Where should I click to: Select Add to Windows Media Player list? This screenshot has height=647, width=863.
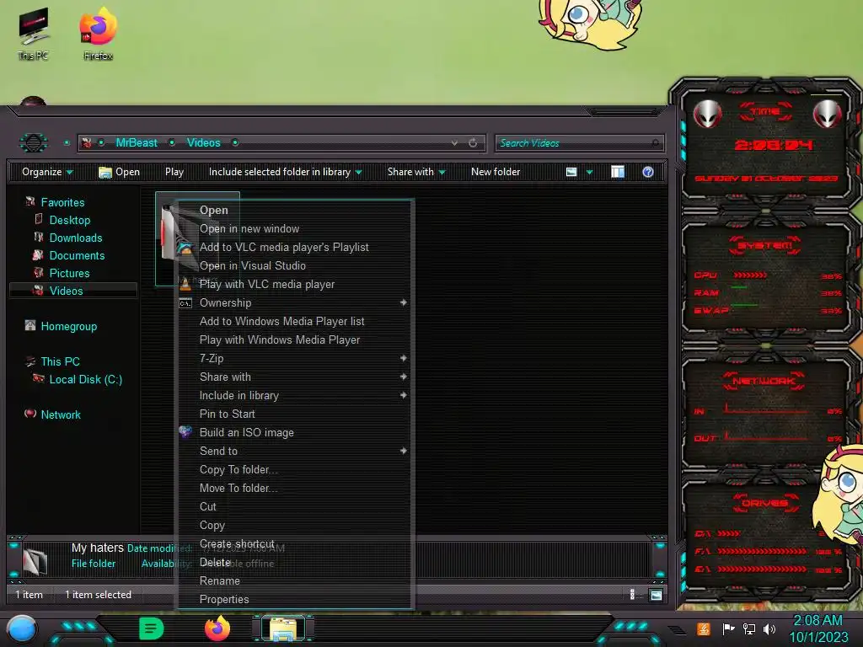294,321
